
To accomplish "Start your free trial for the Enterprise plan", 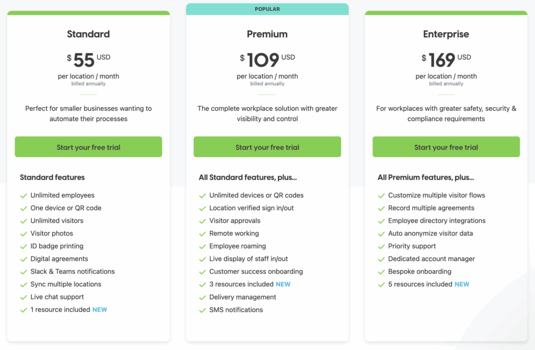I will tap(446, 147).
